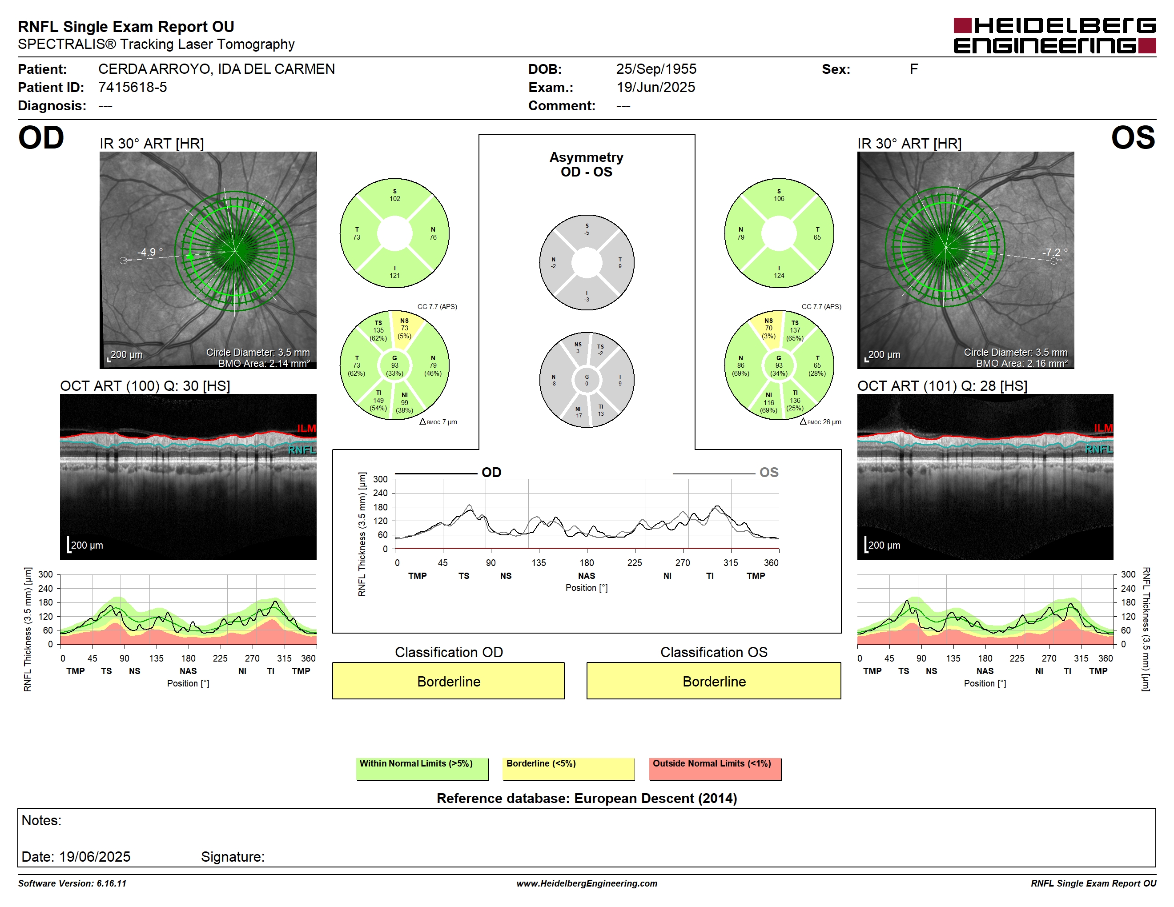The height and width of the screenshot is (907, 1174).
Task: Click the Borderline yellow legend swatch
Action: tap(568, 769)
